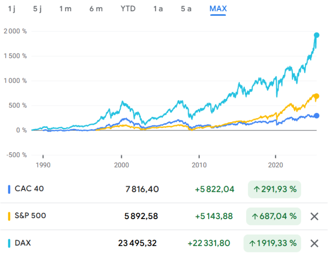Click the DAX cyan color marker

[x=9, y=243]
